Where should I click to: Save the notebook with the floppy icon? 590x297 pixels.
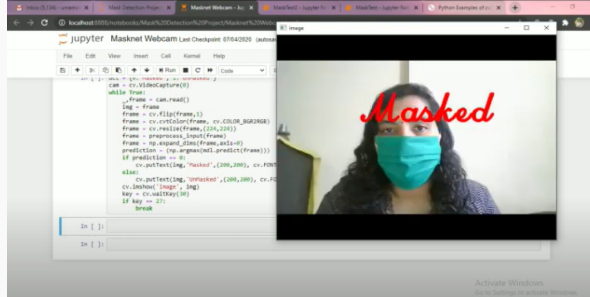63,71
